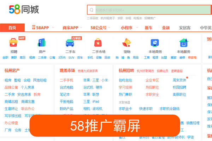Open the 宠物 dog icon

tap(126, 43)
